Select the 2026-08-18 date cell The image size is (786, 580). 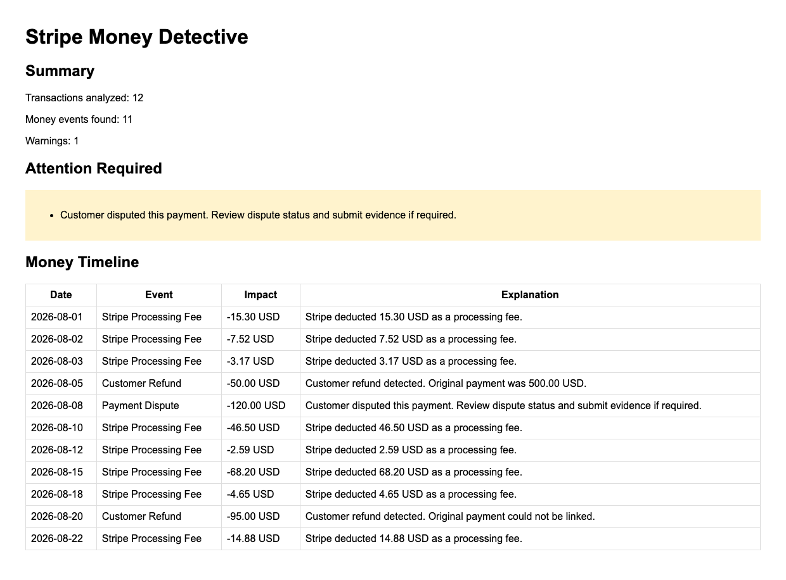click(x=61, y=495)
